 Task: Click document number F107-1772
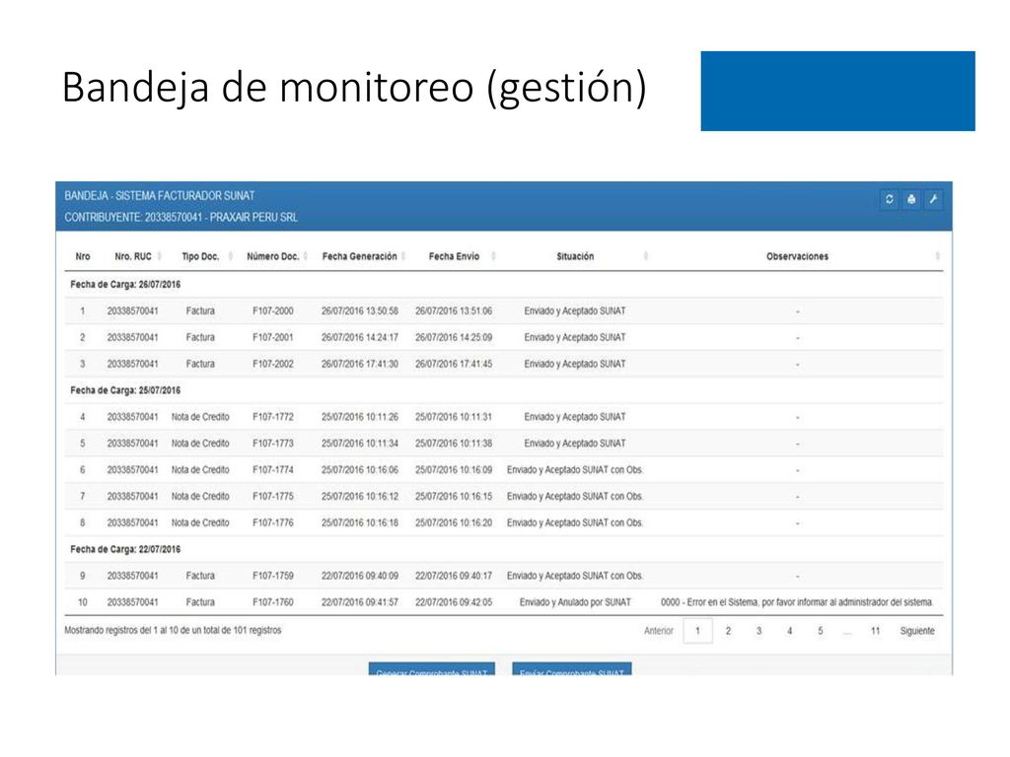pos(273,417)
